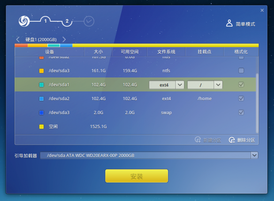Go to next disk with right arrow

[64, 39]
